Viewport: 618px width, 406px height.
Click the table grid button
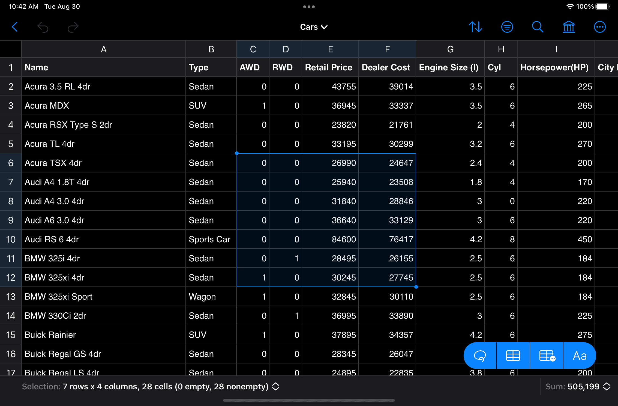(513, 356)
